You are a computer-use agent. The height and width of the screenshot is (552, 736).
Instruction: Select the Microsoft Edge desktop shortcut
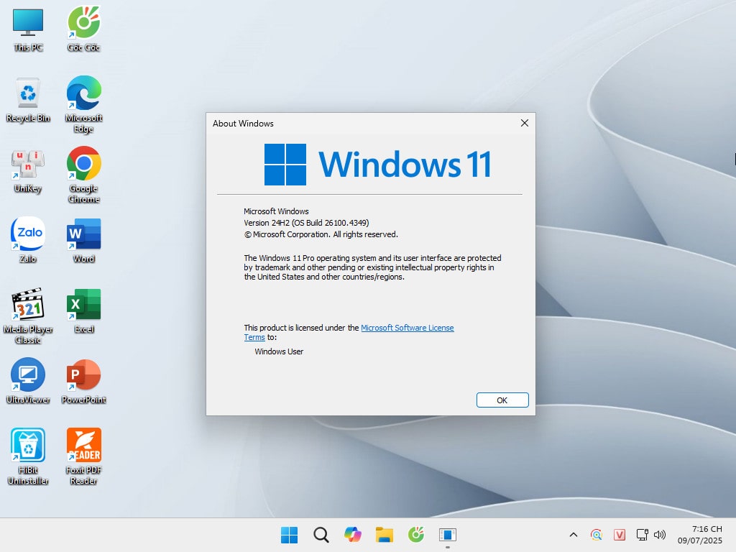tap(83, 105)
